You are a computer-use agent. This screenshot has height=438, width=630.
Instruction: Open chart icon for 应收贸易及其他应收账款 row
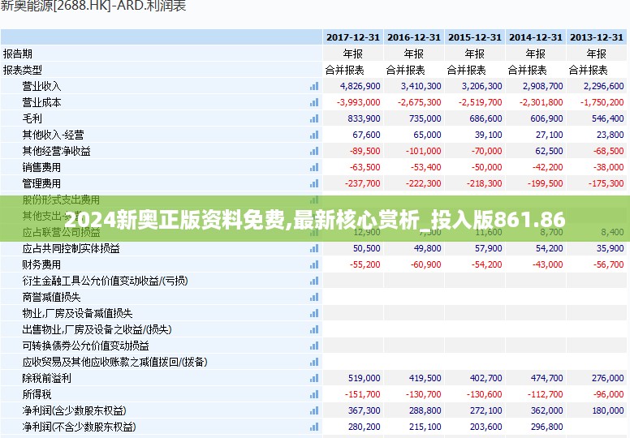[x=314, y=362]
